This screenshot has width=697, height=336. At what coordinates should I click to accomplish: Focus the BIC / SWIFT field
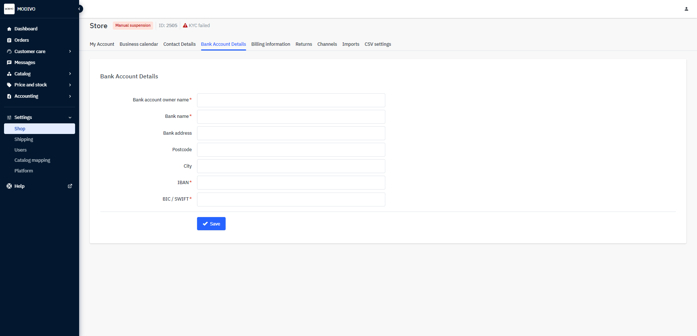pyautogui.click(x=291, y=199)
